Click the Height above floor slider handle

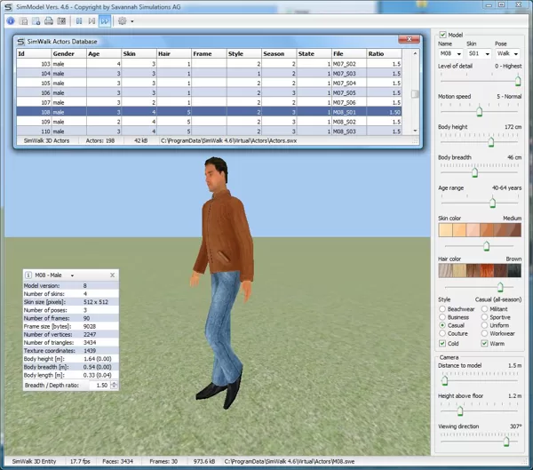coord(460,410)
